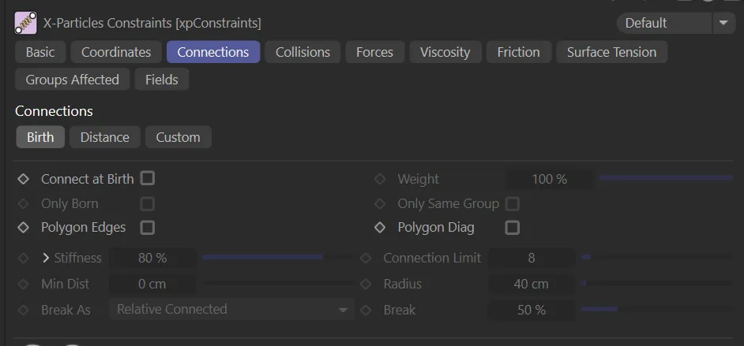
Task: Click keyframe diamond beside Radius
Action: (366, 284)
